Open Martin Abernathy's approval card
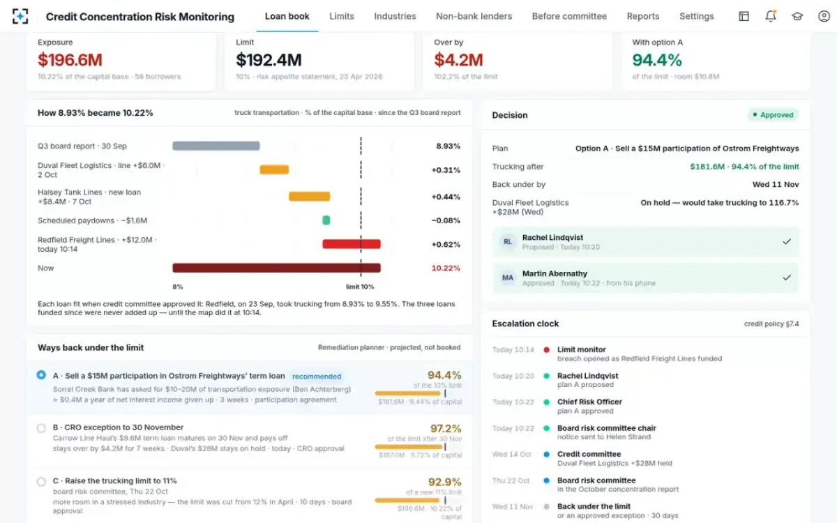This screenshot has height=523, width=837. [x=646, y=278]
